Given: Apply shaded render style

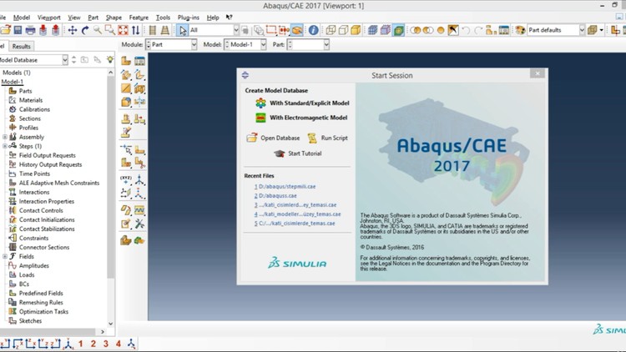Looking at the screenshot, I should pyautogui.click(x=356, y=30).
